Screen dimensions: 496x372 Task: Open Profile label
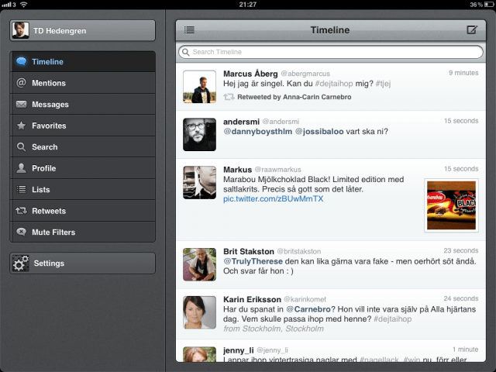tap(44, 168)
